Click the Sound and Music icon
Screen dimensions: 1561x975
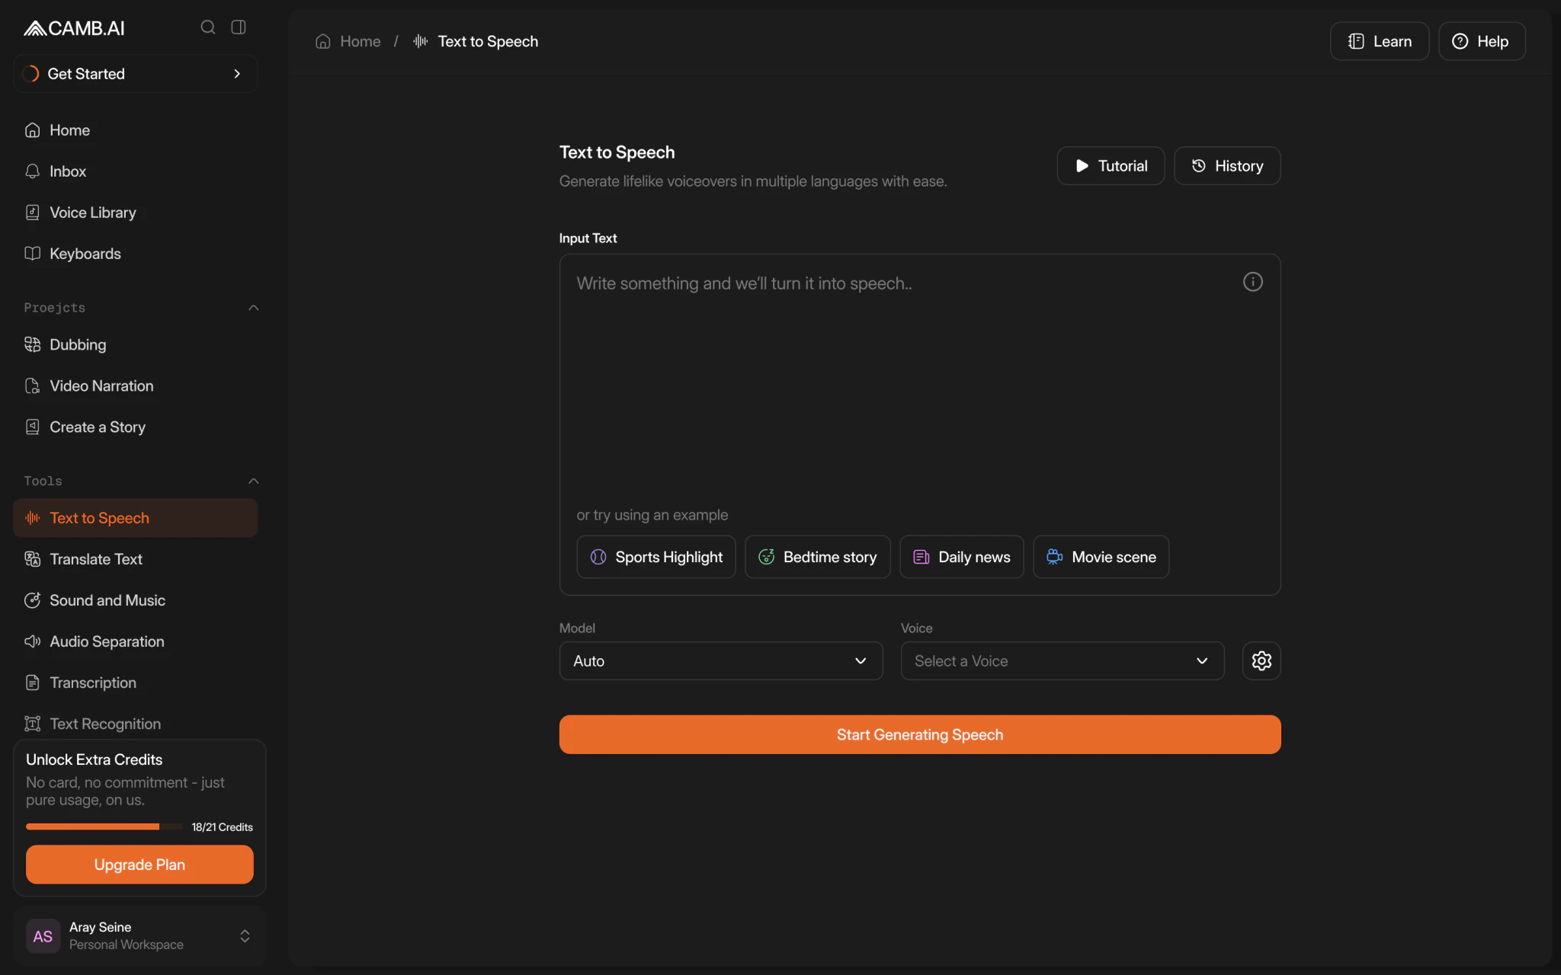32,600
